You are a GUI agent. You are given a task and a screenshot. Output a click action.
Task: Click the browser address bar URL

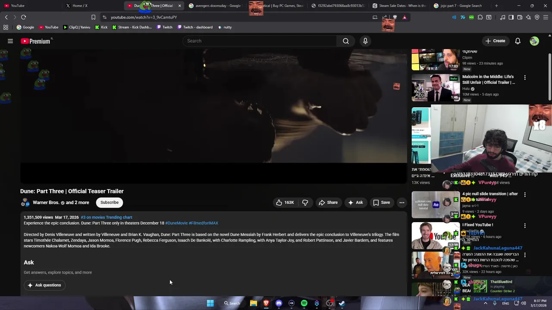click(x=144, y=17)
